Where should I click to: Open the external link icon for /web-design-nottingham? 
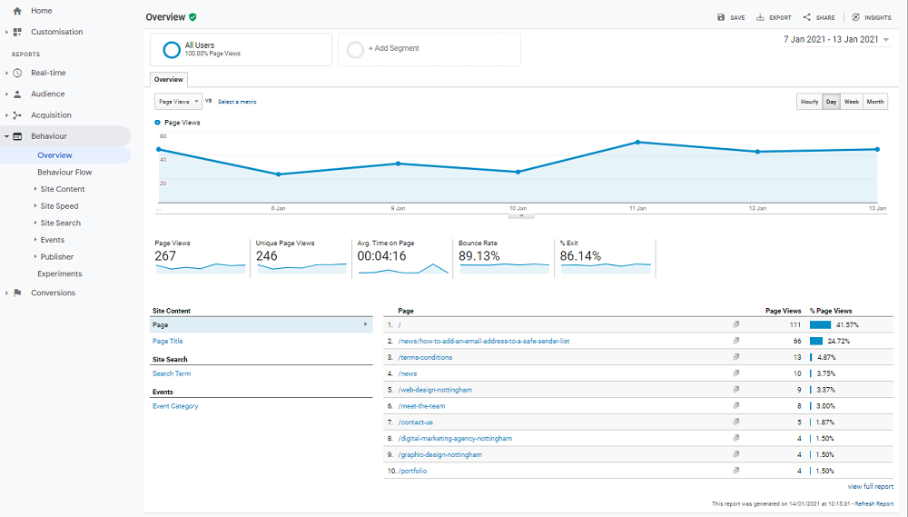[736, 390]
